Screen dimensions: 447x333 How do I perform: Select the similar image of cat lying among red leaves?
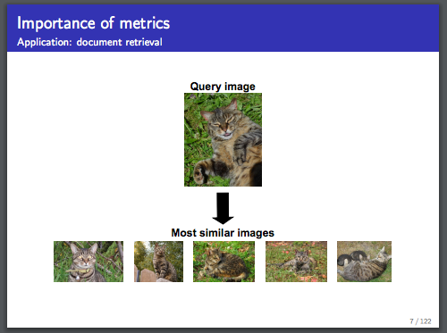coord(296,262)
